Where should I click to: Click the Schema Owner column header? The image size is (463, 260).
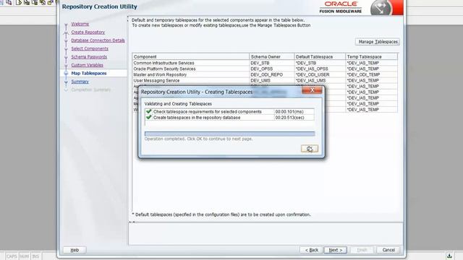tap(272, 56)
